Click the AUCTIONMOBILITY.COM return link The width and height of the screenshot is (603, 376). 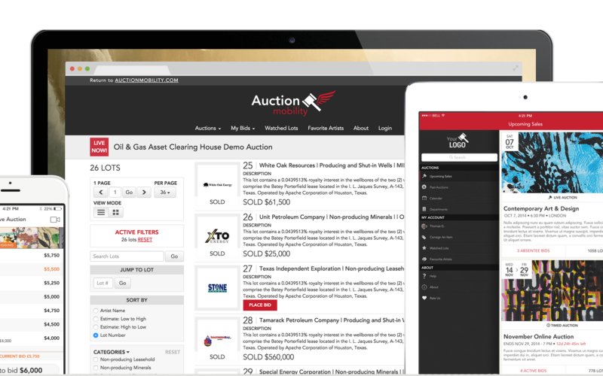pyautogui.click(x=146, y=80)
